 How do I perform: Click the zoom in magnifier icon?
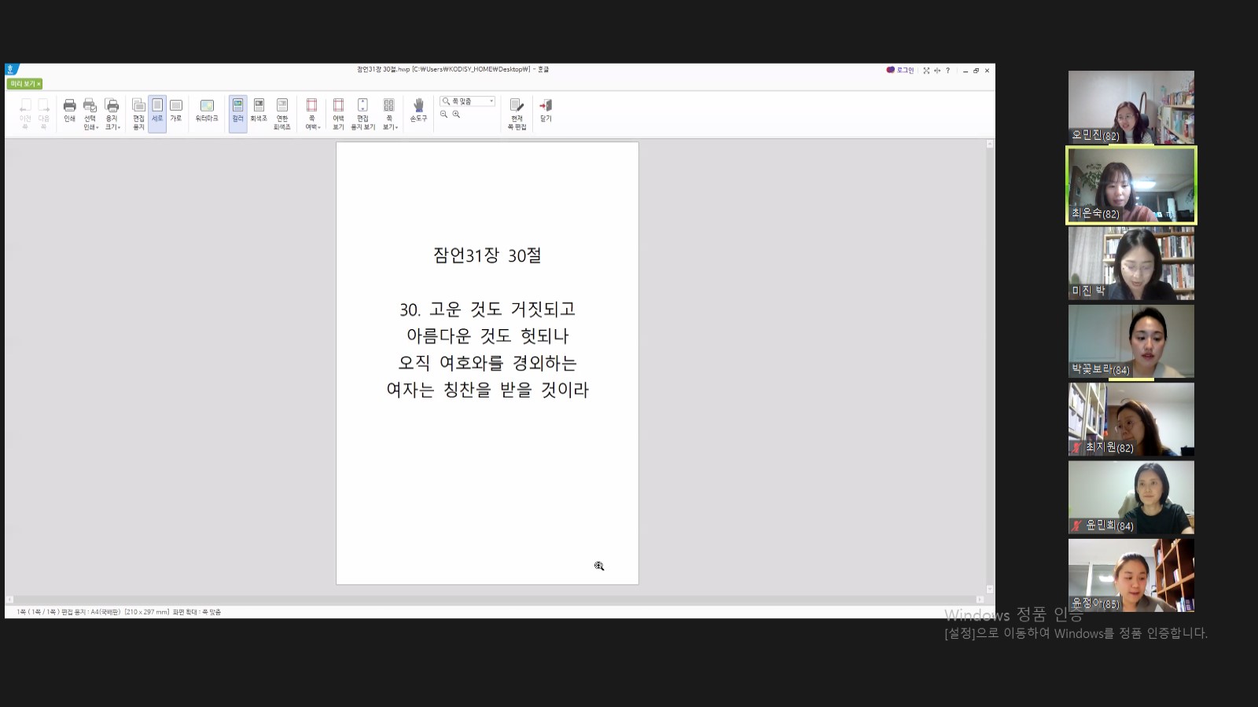click(456, 115)
